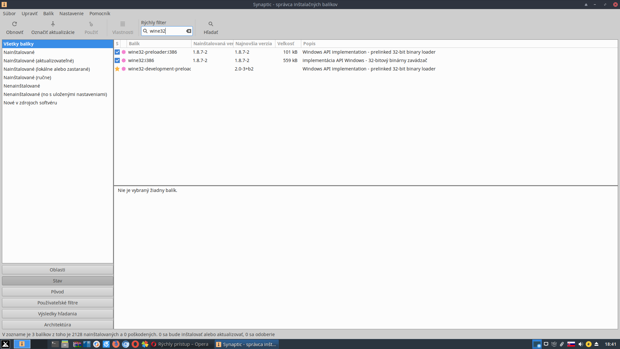This screenshot has width=620, height=349.
Task: Click the package updater box tray icon
Action: point(554,344)
